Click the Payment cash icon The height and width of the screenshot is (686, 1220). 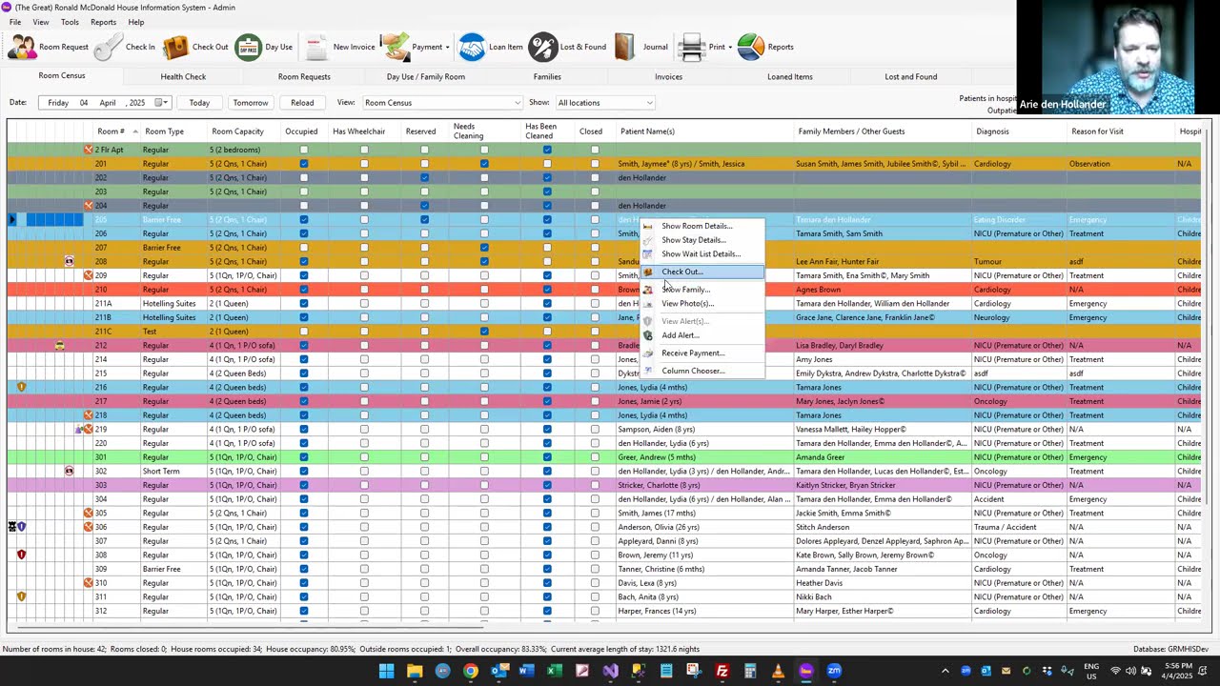pyautogui.click(x=395, y=47)
